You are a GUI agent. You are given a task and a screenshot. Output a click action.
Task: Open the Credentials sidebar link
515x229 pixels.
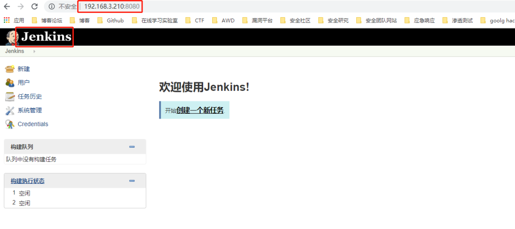pos(33,124)
